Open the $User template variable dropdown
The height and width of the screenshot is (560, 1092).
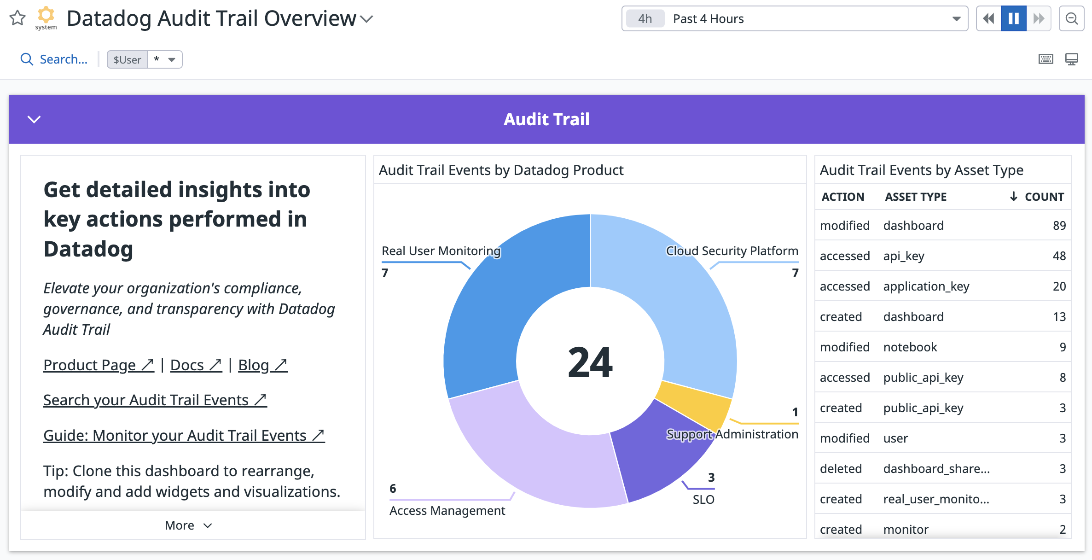click(145, 59)
